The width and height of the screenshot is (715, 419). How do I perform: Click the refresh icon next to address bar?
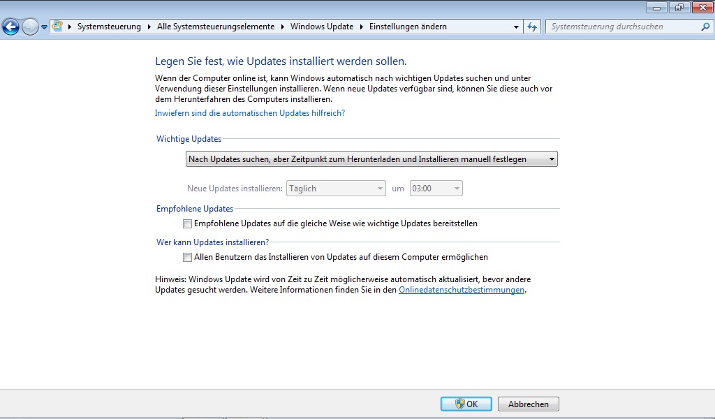(532, 27)
